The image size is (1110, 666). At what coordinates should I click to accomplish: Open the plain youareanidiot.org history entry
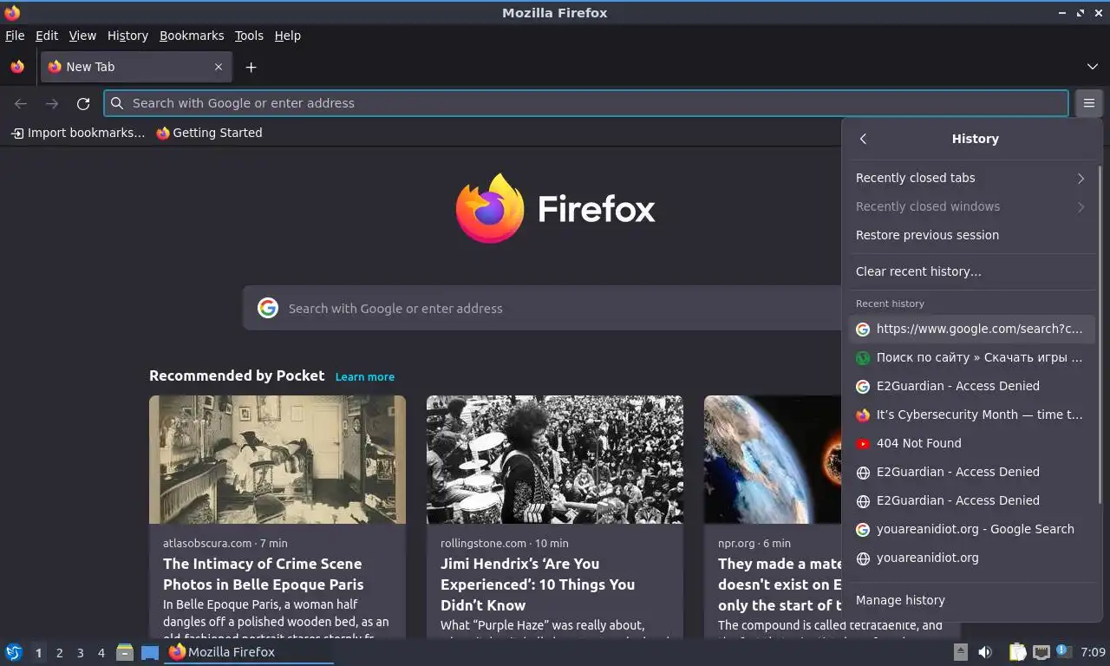tap(971, 558)
